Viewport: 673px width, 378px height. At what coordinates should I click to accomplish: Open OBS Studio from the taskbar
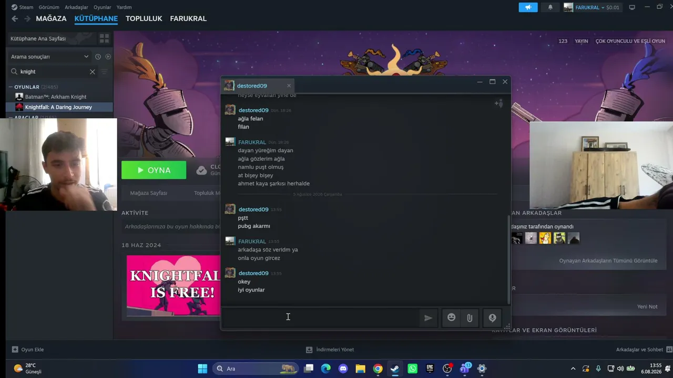pos(447,369)
